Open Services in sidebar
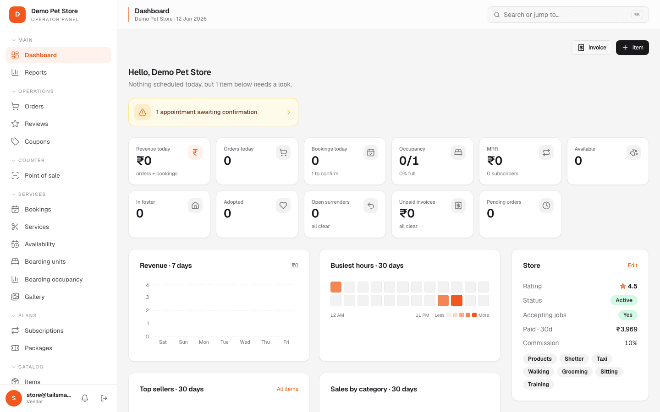This screenshot has height=412, width=660. pos(58,227)
